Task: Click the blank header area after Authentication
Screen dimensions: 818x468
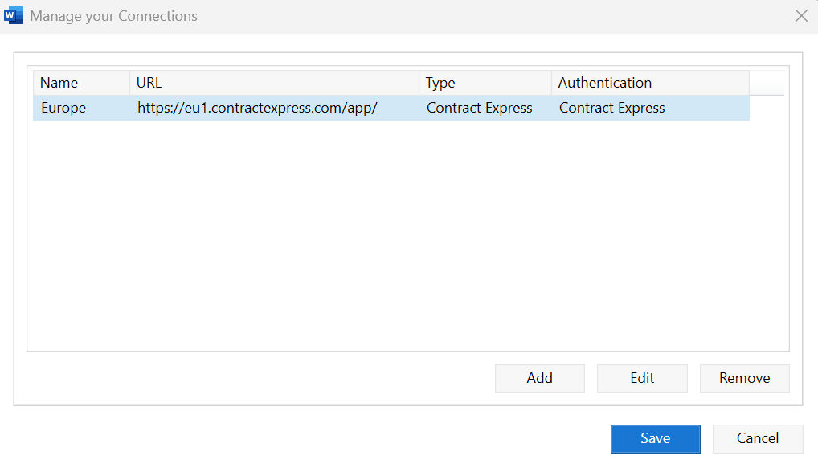Action: pos(767,83)
